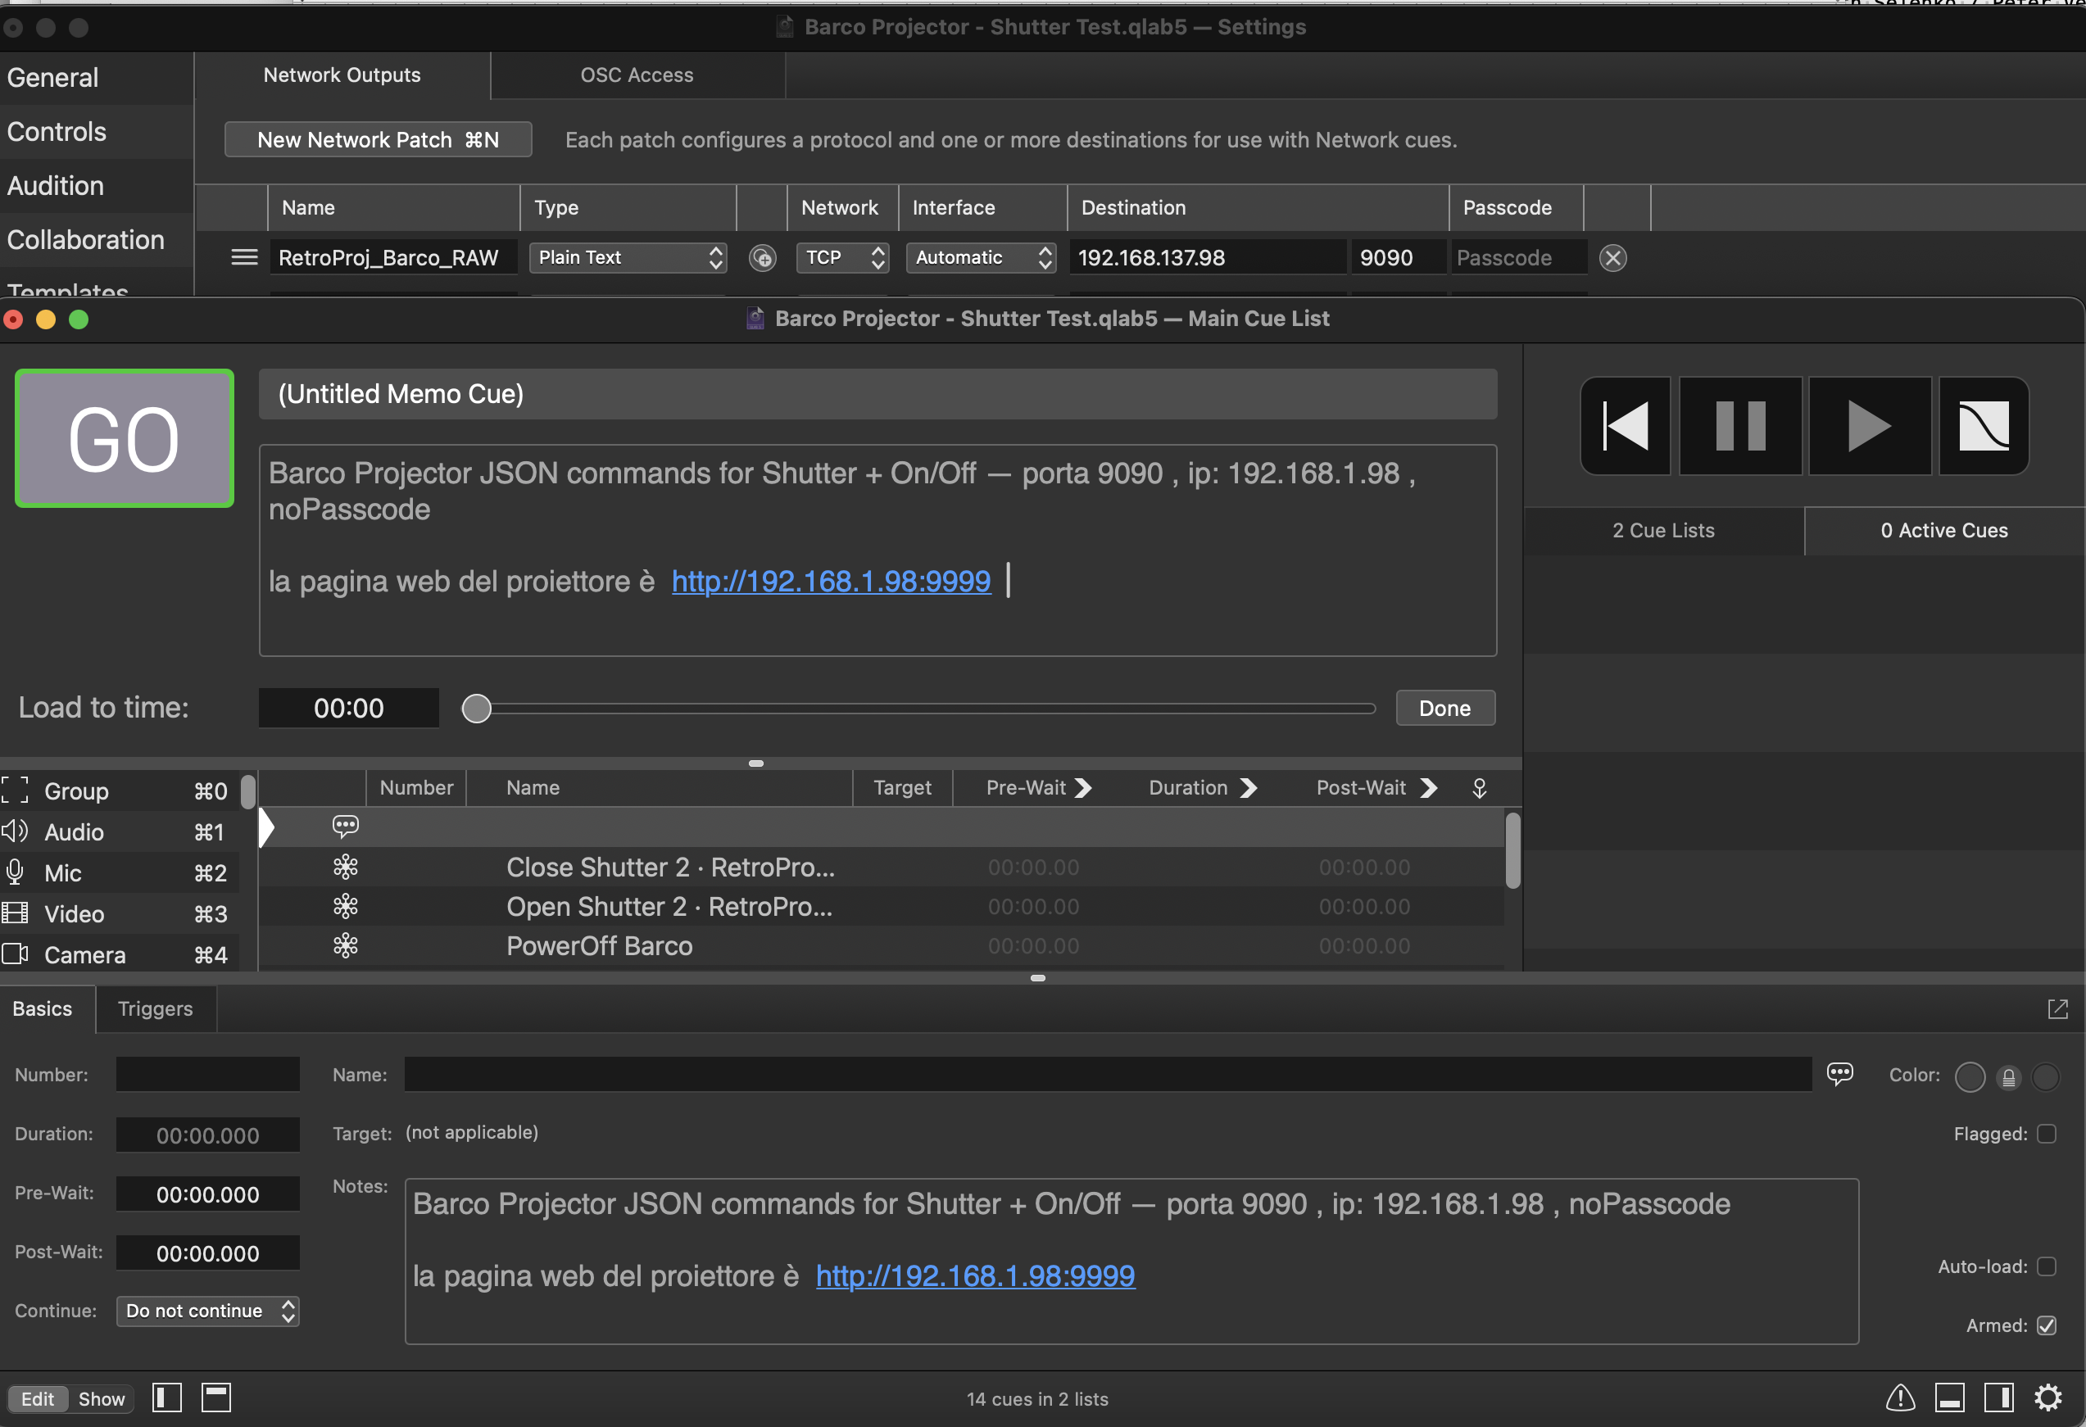Open the Triggers inspector tab
2086x1427 pixels.
pos(156,1008)
